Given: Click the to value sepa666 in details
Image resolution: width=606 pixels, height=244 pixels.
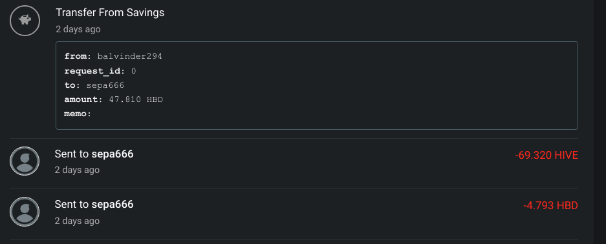Looking at the screenshot, I should [x=105, y=85].
